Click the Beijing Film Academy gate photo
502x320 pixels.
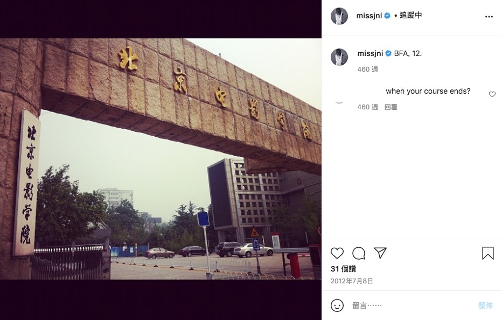161,159
